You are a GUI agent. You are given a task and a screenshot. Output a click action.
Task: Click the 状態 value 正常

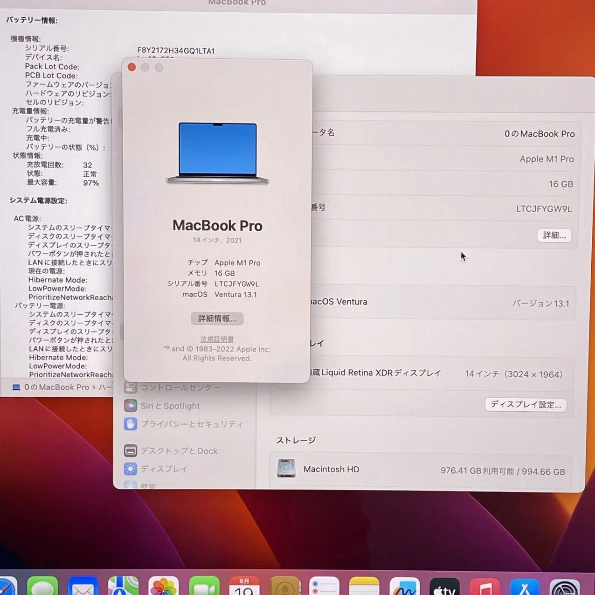click(90, 174)
